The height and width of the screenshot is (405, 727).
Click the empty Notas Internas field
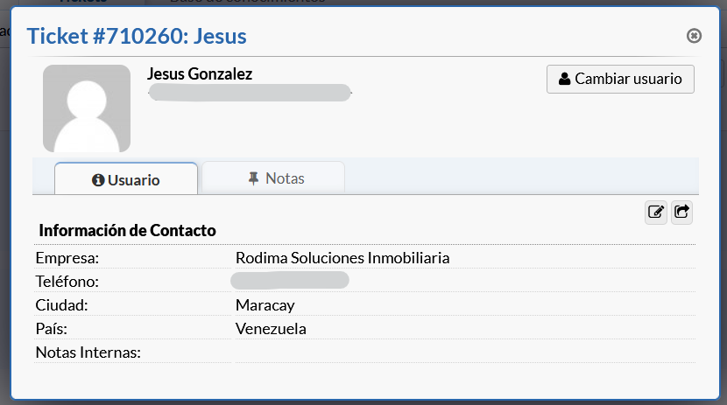(x=464, y=353)
